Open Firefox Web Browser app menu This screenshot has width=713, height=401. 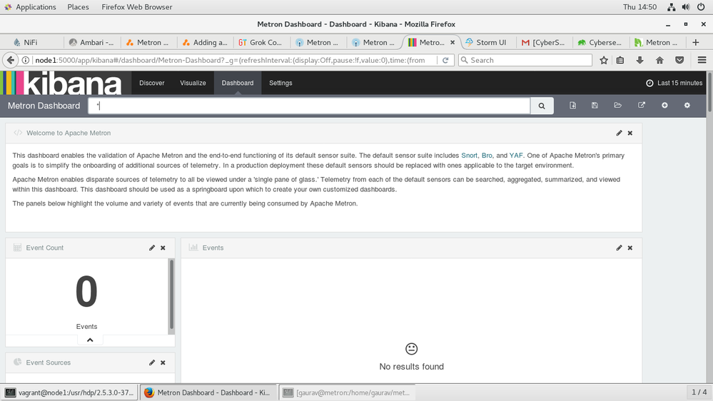click(x=137, y=7)
